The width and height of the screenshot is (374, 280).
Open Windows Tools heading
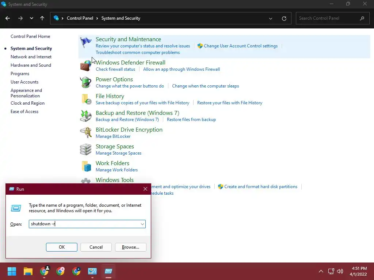click(114, 180)
